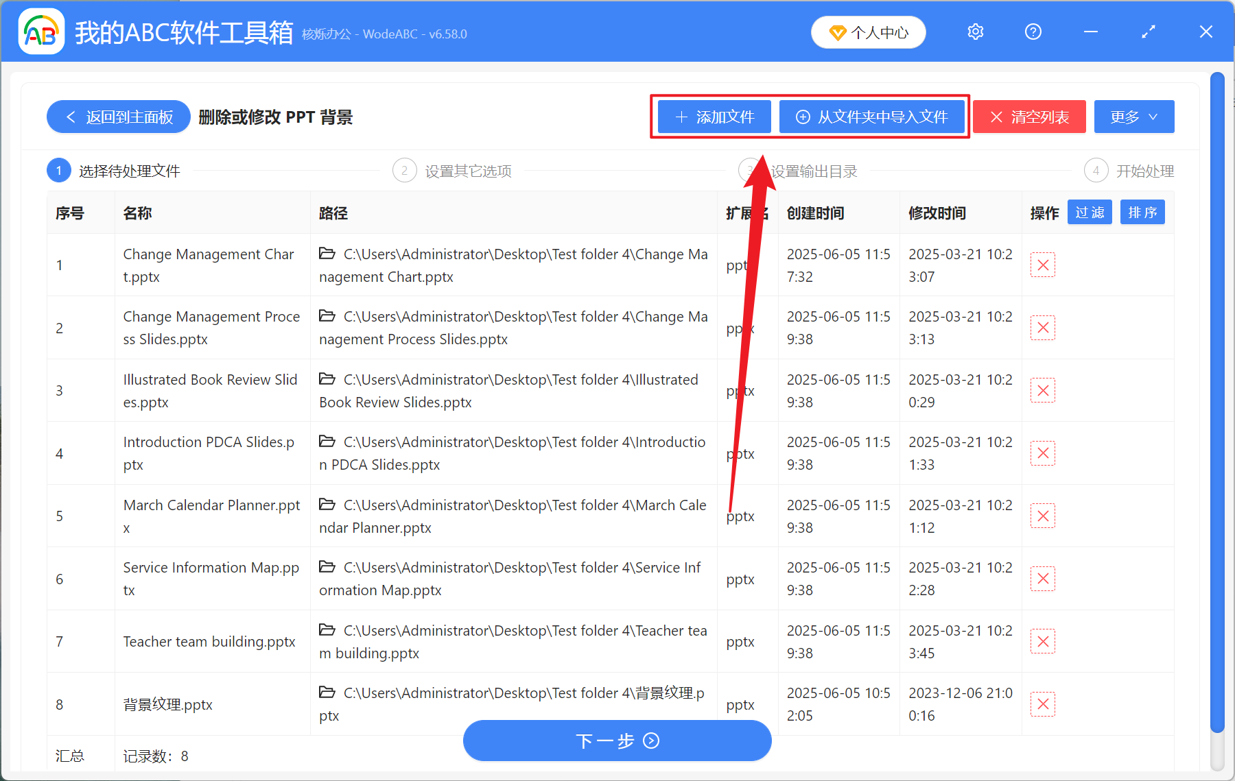Click the help question-mark icon

(1033, 32)
